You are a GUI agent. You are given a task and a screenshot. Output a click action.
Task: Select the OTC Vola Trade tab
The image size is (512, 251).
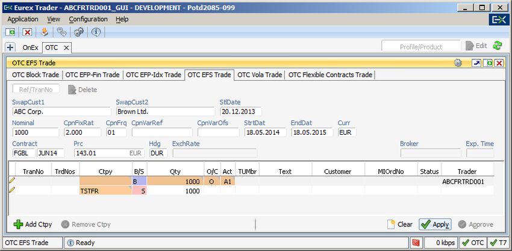(x=260, y=75)
